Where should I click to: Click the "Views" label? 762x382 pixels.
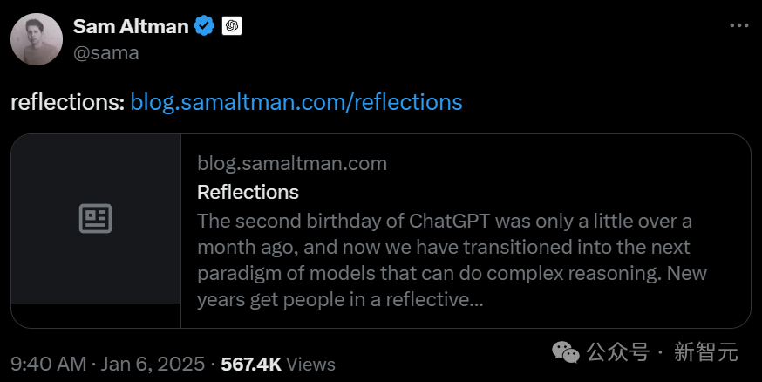[x=310, y=364]
